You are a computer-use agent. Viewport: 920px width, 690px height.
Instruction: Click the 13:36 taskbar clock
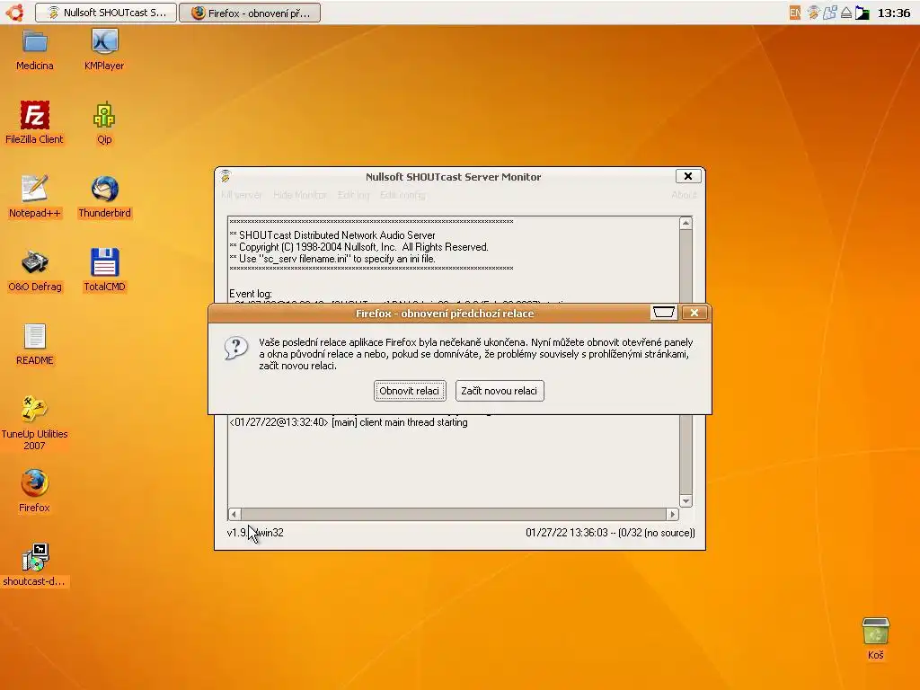894,13
